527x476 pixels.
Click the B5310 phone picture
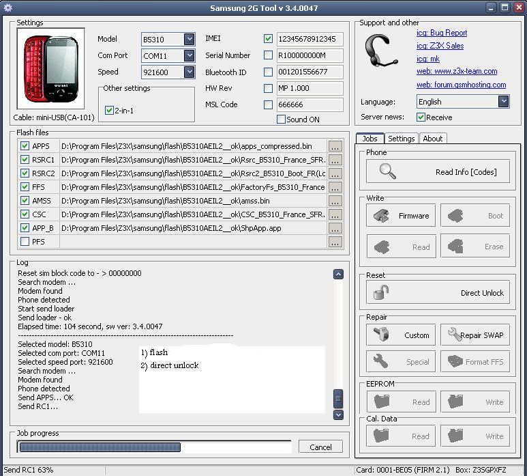pos(50,69)
